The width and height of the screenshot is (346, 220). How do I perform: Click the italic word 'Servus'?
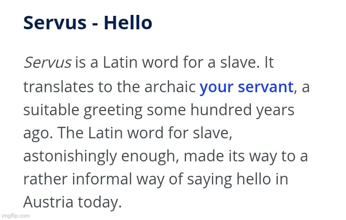click(x=47, y=63)
